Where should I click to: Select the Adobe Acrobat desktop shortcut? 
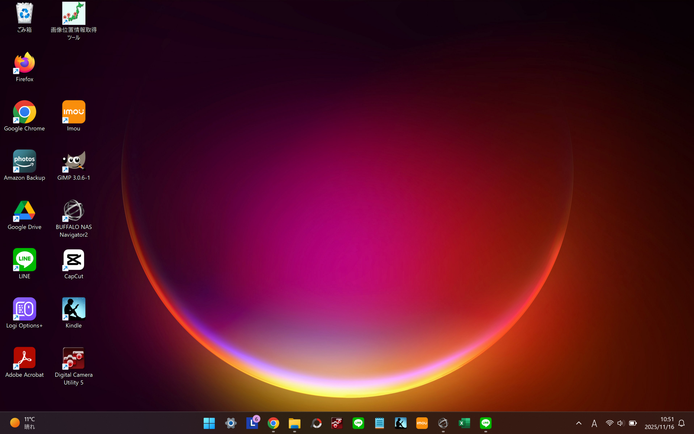[24, 359]
